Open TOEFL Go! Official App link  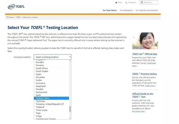[145, 54]
